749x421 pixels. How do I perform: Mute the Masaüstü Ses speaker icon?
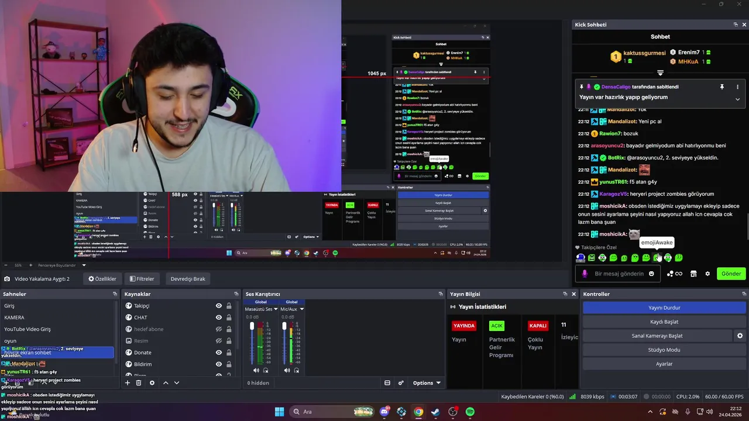pos(256,370)
